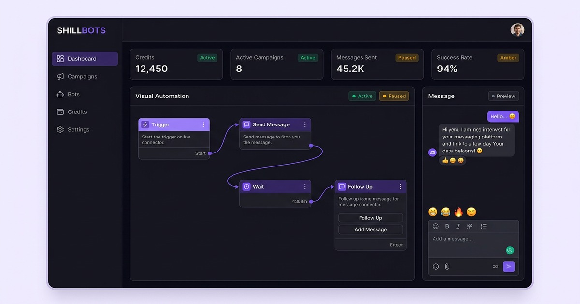Toggle the Preview mode in Message panel
Viewport: 580px width, 304px height.
[503, 96]
